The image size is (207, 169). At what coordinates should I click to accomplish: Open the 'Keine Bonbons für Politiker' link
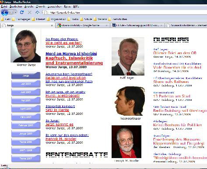coord(178,125)
